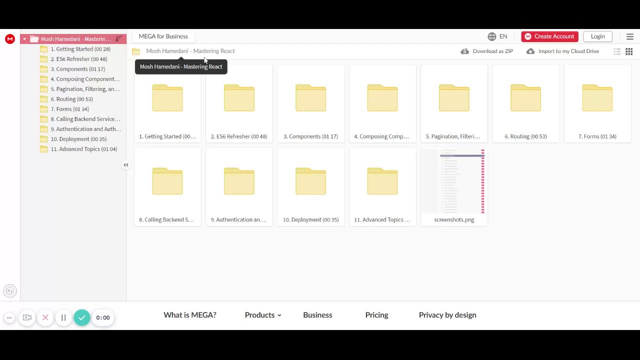Open the '5. Pagination, Filteri...' folder tile

[x=454, y=103]
